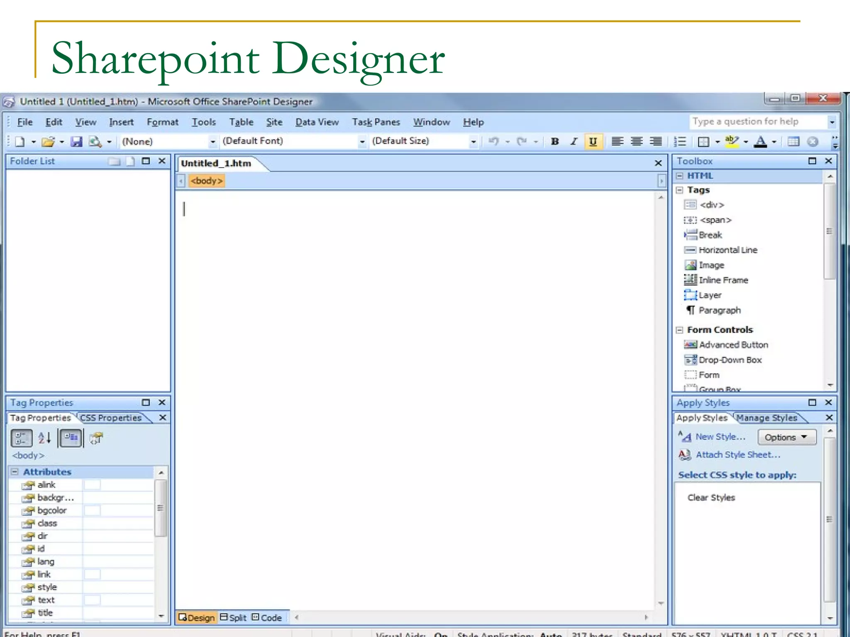Viewport: 850px width, 637px height.
Task: Open the New document dropdown arrow
Action: 34,142
